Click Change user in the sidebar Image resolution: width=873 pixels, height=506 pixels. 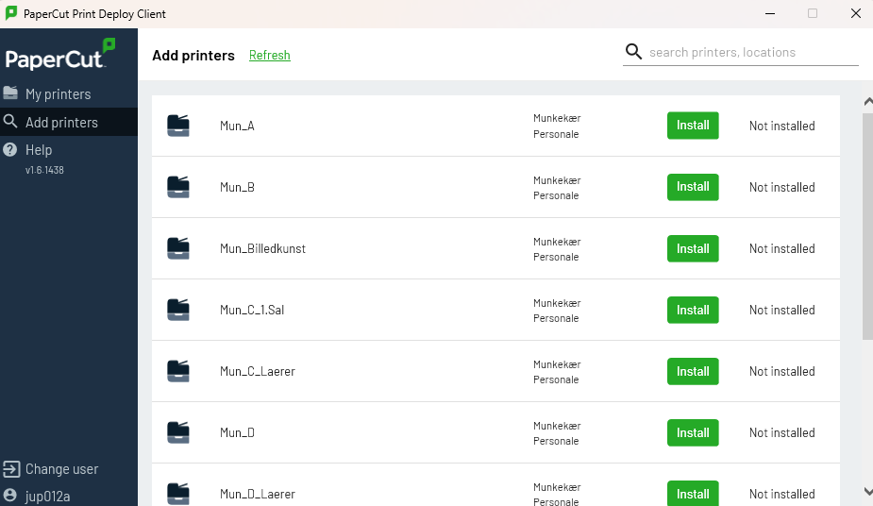point(61,469)
